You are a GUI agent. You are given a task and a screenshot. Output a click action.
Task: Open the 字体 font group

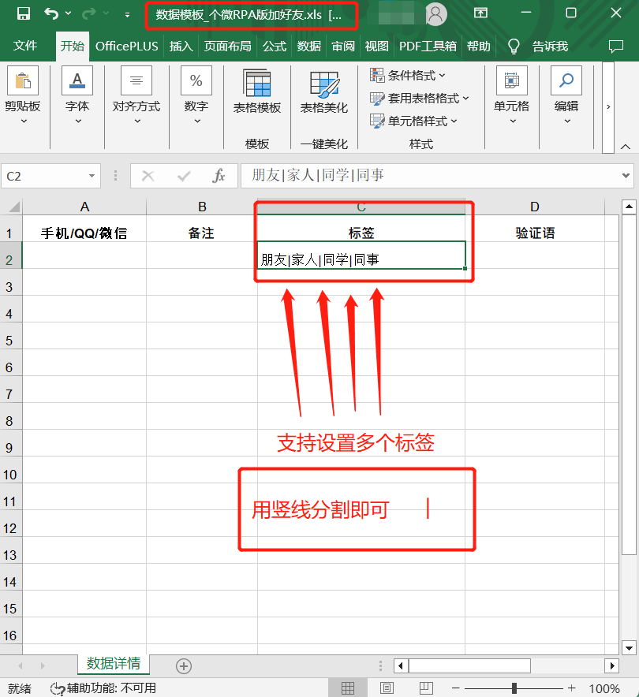tap(77, 95)
